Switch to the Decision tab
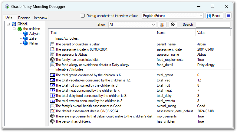Image resolution: width=237 pixels, height=132 pixels. click(24, 18)
